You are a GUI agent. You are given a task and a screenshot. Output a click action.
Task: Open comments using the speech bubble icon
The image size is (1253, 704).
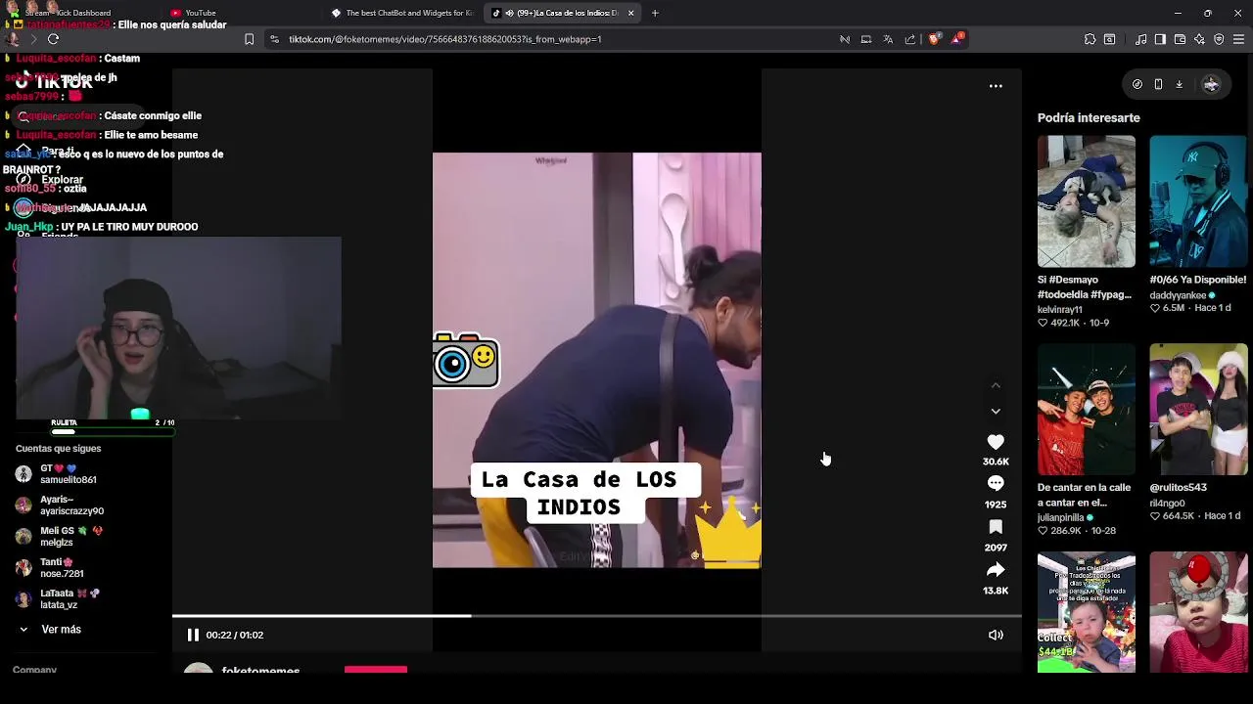[x=996, y=484]
